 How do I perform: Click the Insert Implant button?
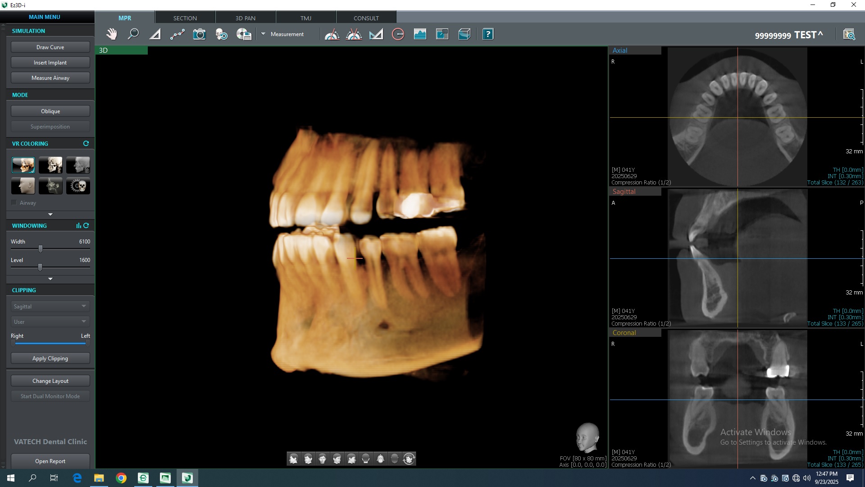tap(50, 62)
